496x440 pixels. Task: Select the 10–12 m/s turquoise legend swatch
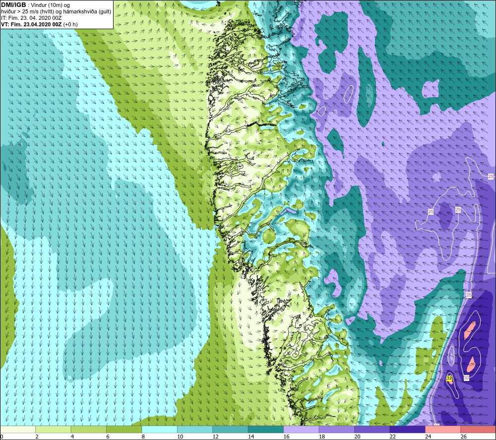pyautogui.click(x=195, y=429)
